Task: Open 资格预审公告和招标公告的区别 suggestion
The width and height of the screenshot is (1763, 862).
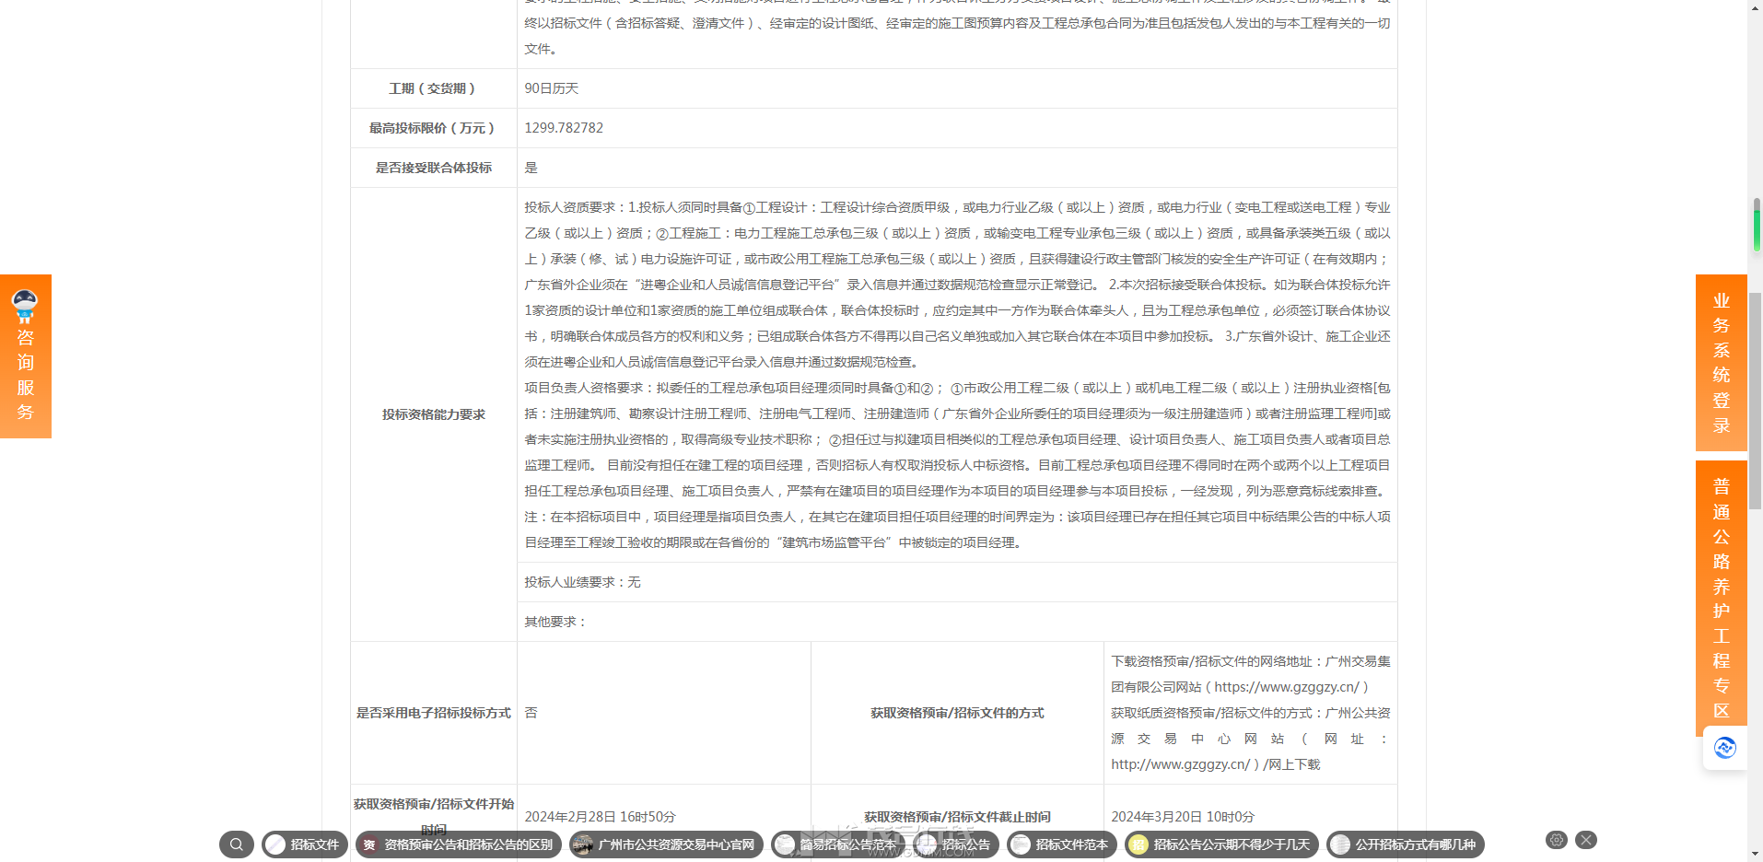Action: tap(459, 845)
